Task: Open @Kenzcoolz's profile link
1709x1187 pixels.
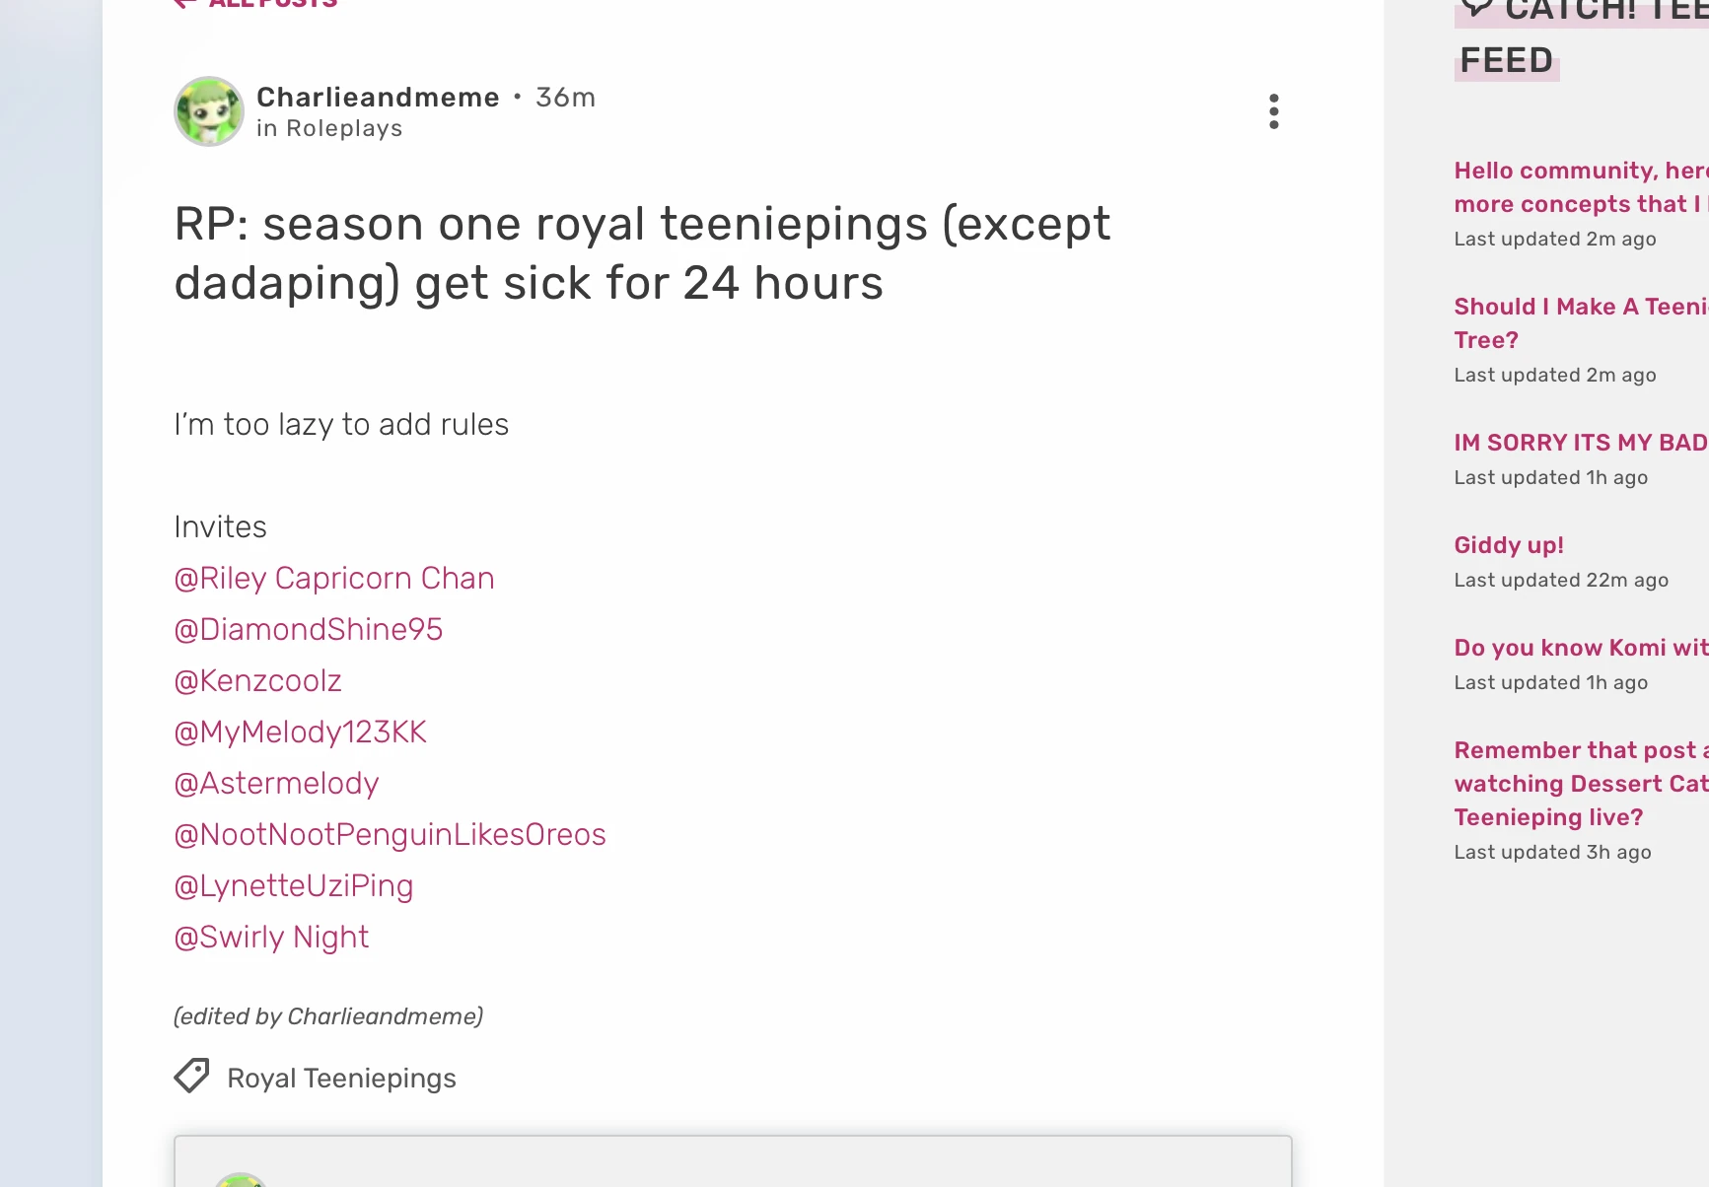Action: click(x=257, y=680)
